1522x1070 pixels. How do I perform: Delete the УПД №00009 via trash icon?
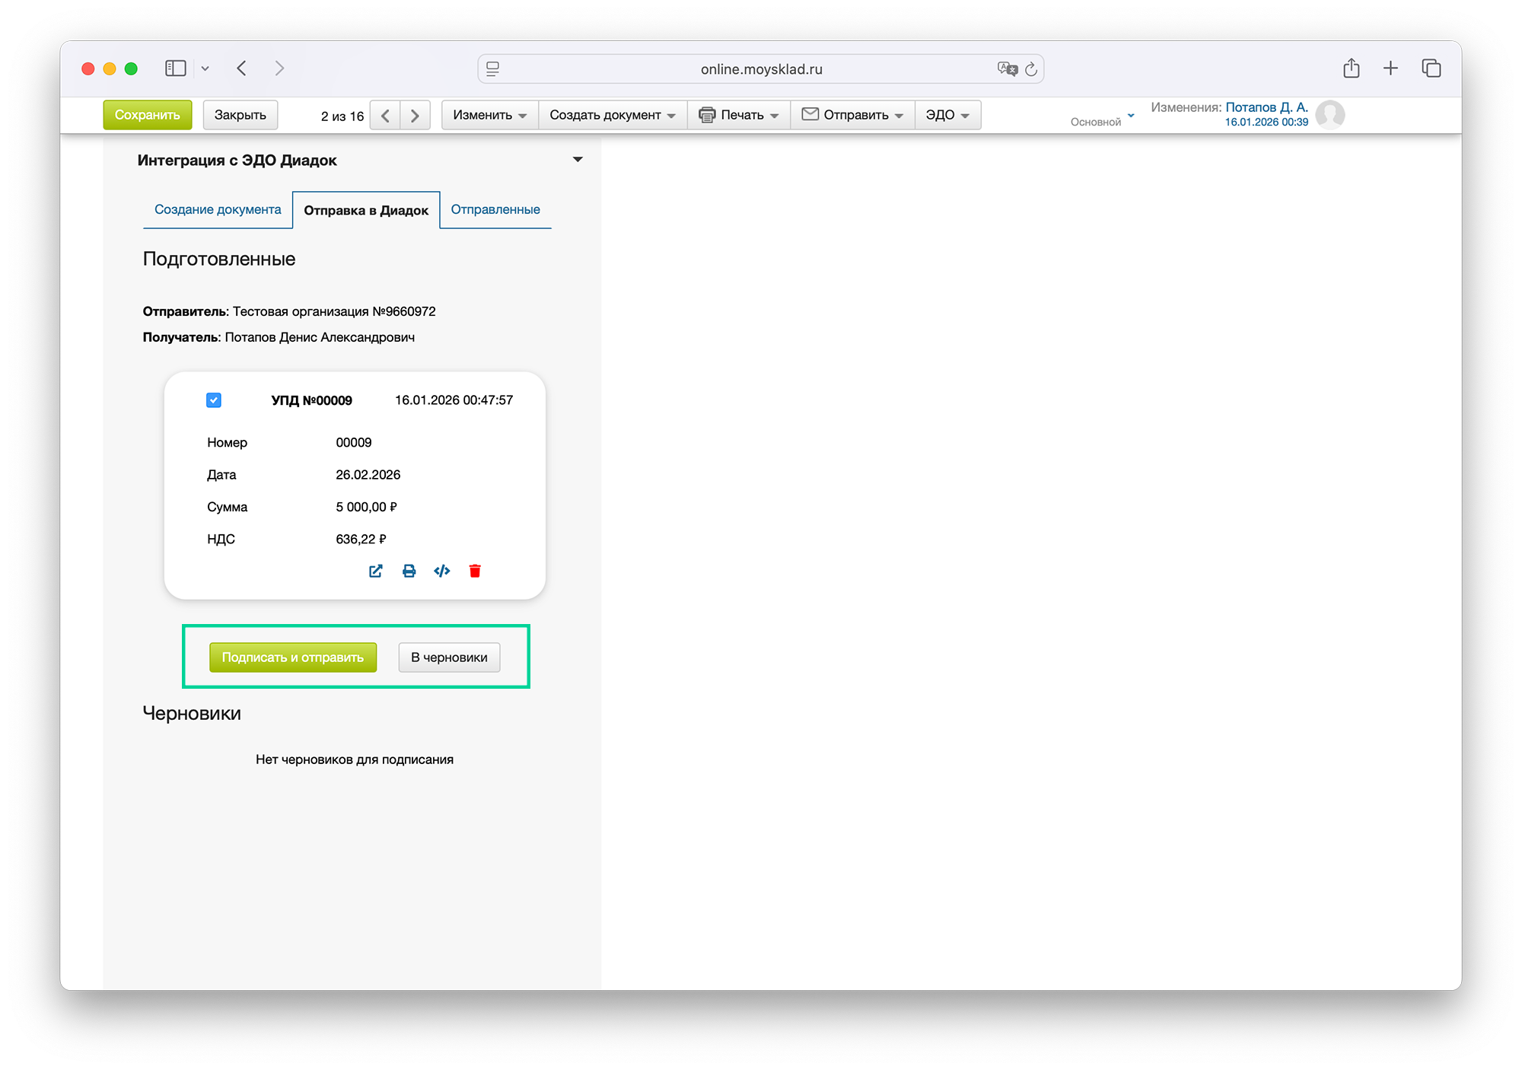475,571
